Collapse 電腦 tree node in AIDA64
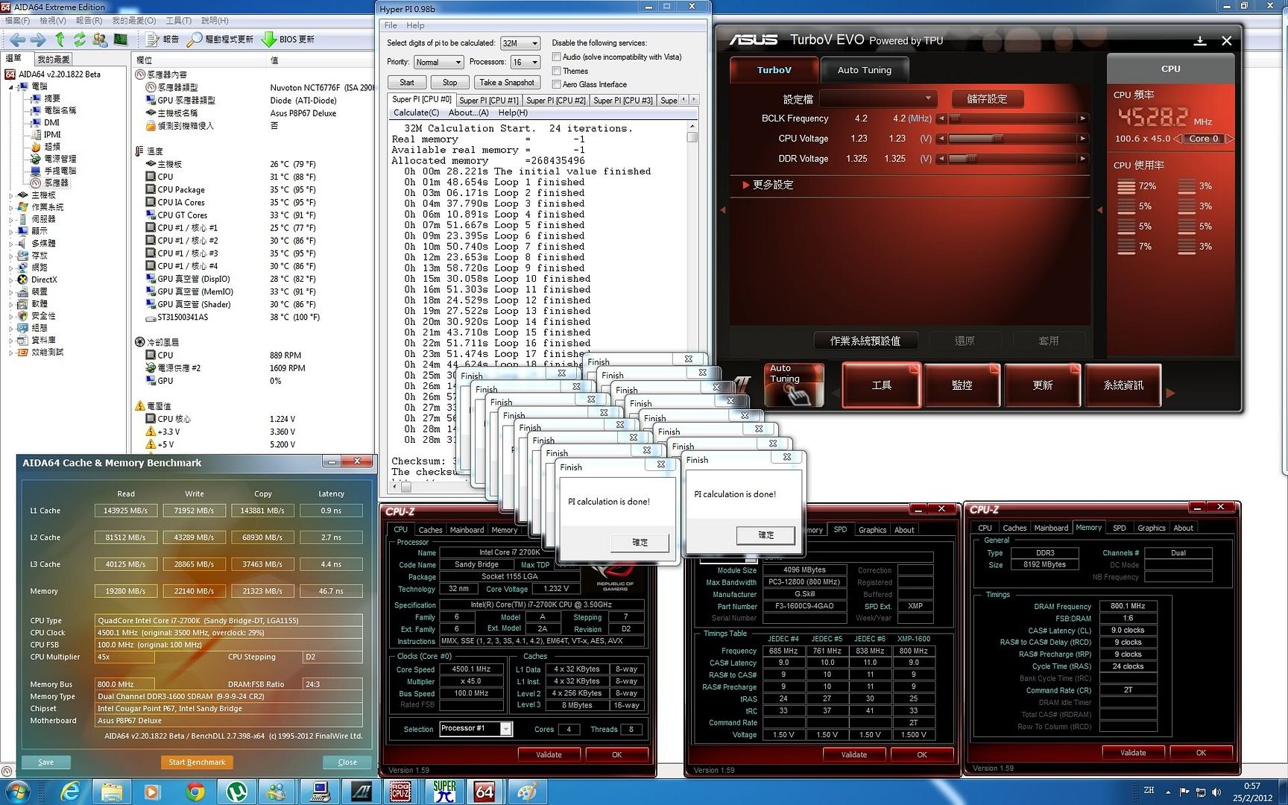1288x805 pixels. pos(10,86)
